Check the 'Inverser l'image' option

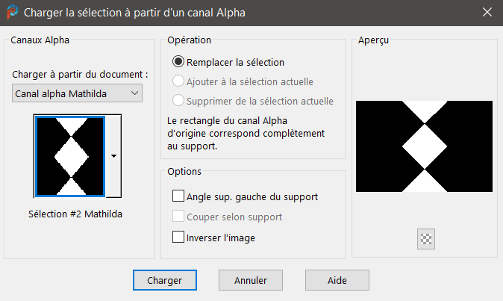(178, 238)
